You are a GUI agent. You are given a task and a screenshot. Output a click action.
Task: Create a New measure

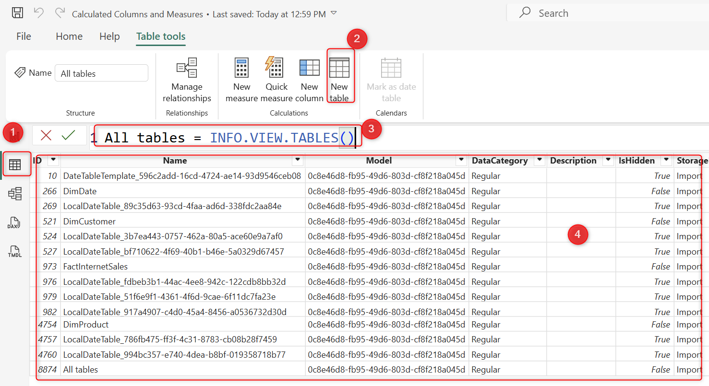241,80
